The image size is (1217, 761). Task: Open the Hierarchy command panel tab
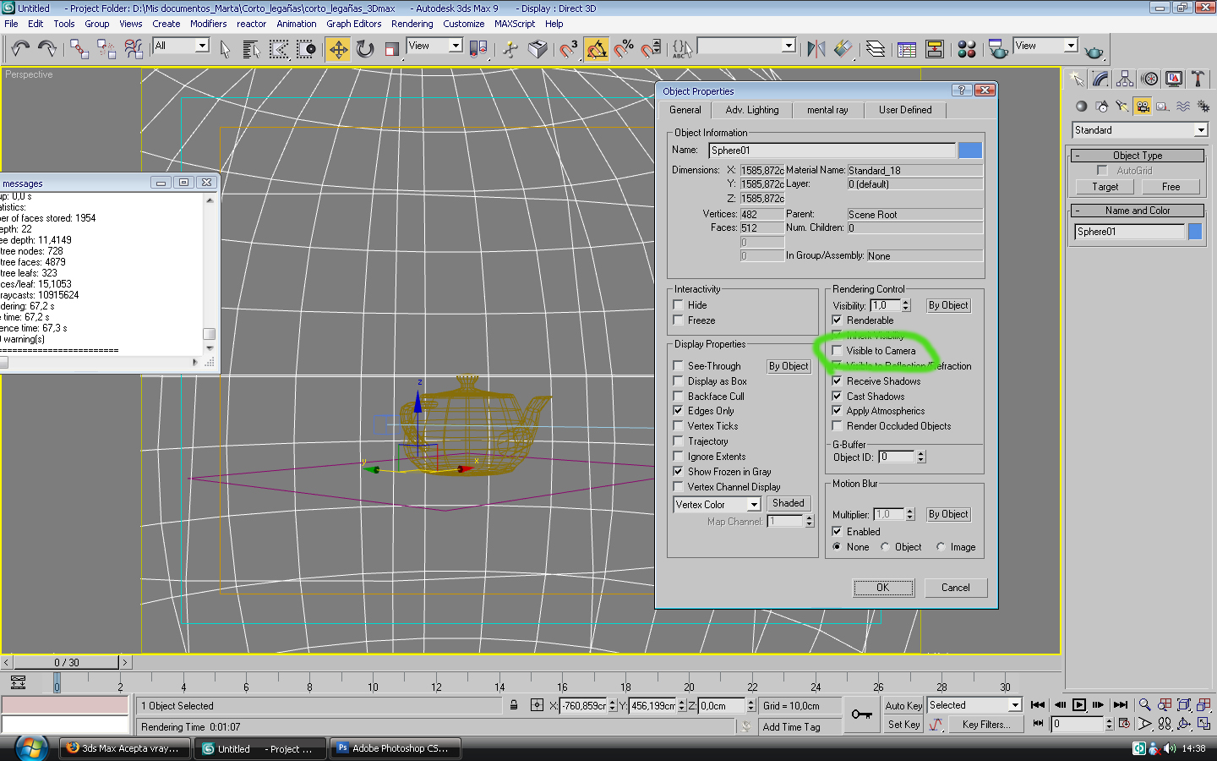(1125, 79)
